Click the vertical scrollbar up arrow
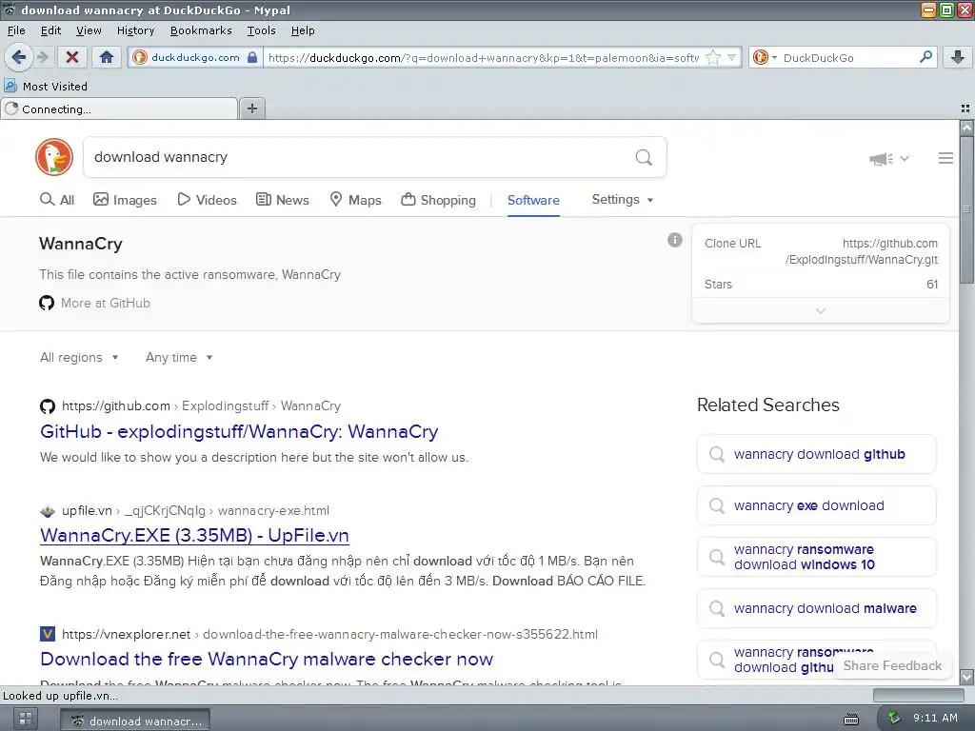 [x=967, y=128]
